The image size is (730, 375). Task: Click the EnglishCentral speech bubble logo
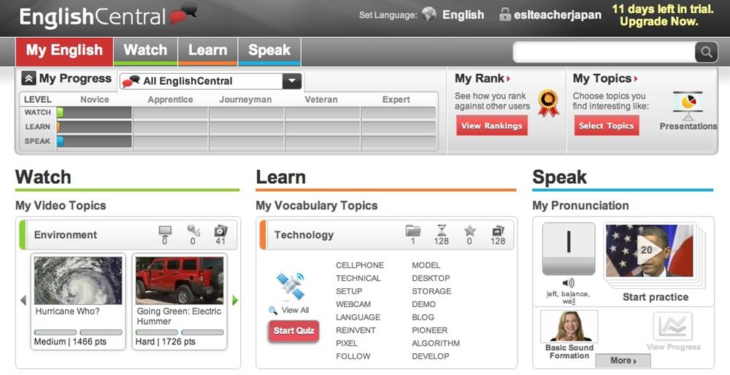(x=183, y=13)
